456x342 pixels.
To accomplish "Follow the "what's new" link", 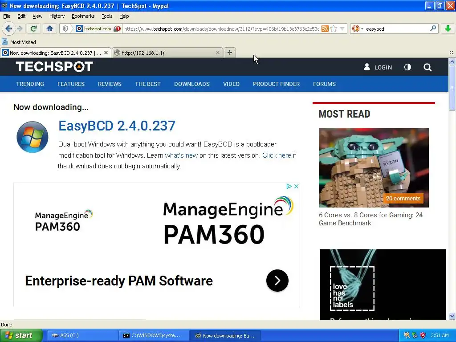I will point(181,155).
